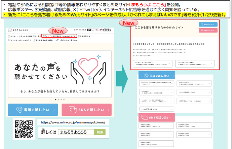Click pink SNSで話したい header above SNS list
Image resolution: width=232 pixels, height=149 pixels.
157,117
